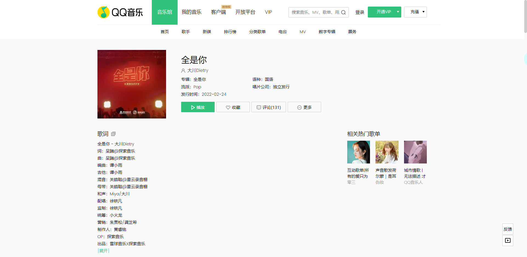This screenshot has height=257, width=527.
Task: Open the 我的音乐 menu item
Action: click(x=192, y=12)
